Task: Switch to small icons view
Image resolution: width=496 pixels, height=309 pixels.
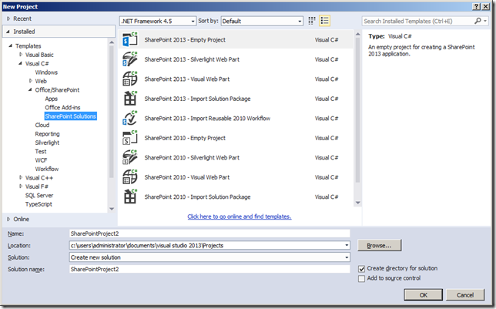Action: (312, 21)
